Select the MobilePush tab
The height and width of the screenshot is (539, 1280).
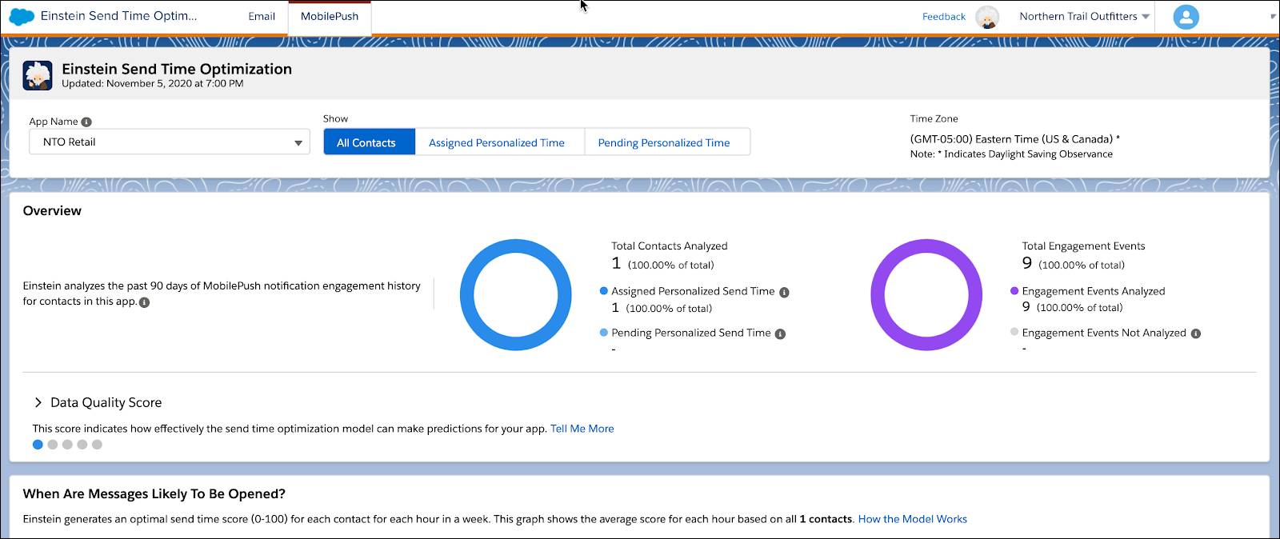pyautogui.click(x=330, y=17)
